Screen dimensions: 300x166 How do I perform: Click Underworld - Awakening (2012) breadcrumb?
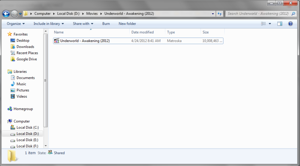click(129, 14)
